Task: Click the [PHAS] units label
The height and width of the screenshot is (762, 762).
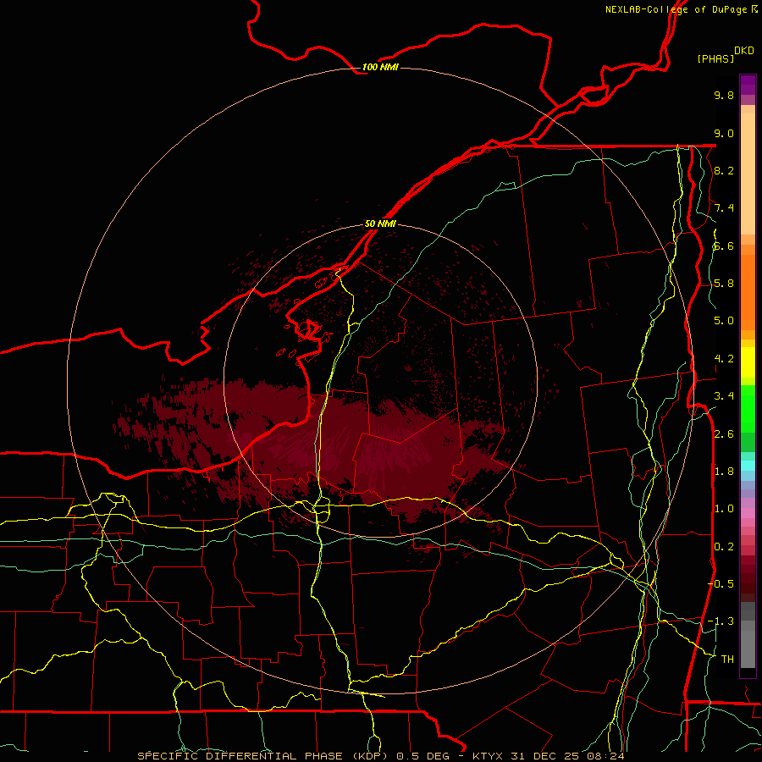Action: click(x=715, y=58)
